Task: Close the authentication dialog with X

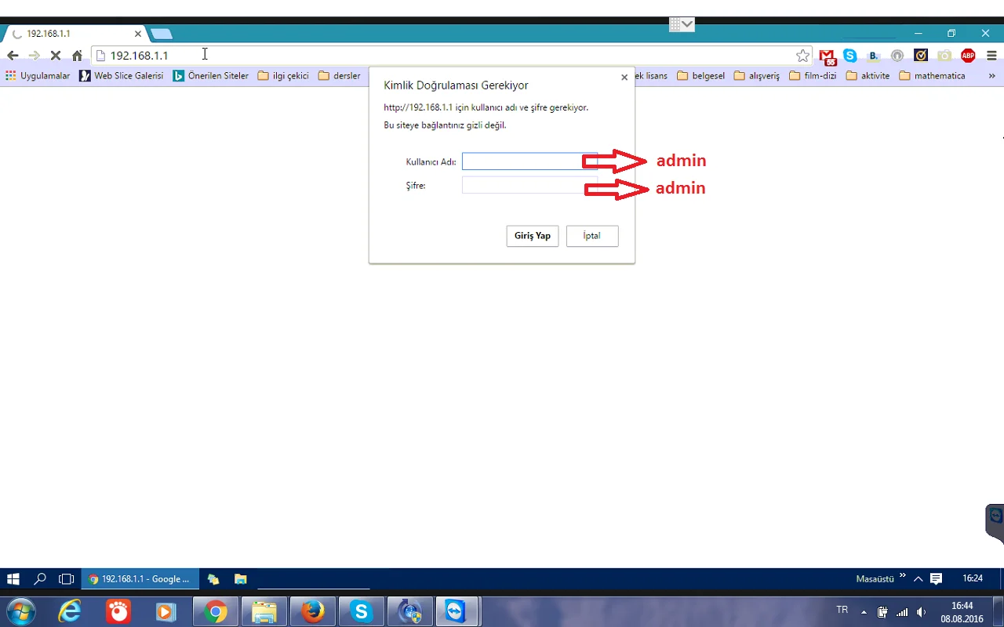Action: click(624, 78)
